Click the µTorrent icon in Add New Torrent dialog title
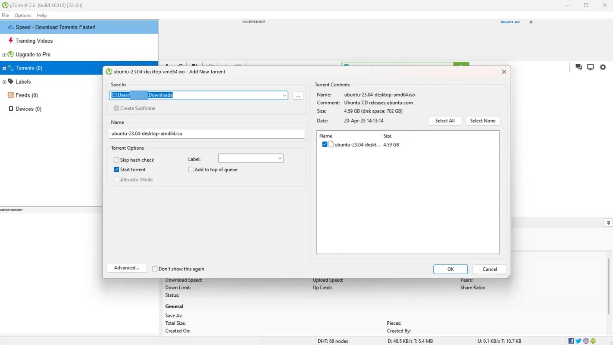 pyautogui.click(x=109, y=72)
